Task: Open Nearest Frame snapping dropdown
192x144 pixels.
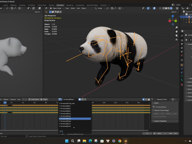Action: tap(164, 99)
